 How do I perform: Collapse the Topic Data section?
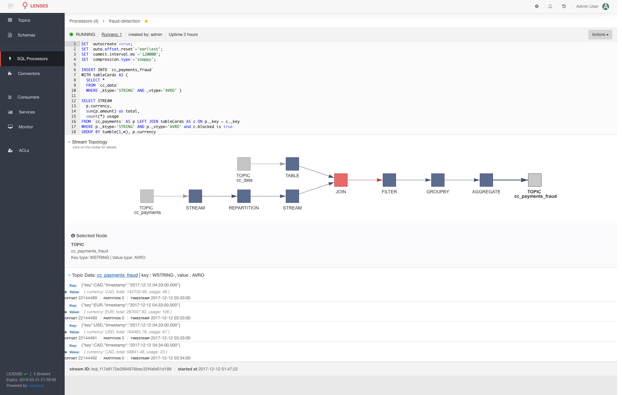point(69,275)
